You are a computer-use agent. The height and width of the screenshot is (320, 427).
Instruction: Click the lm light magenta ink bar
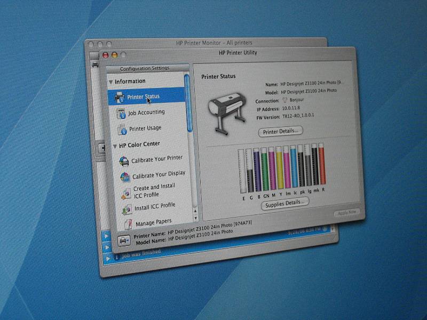tap(287, 167)
